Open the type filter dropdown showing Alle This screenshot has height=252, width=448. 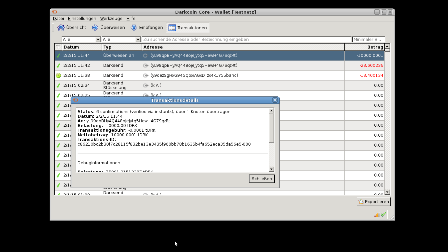click(121, 40)
